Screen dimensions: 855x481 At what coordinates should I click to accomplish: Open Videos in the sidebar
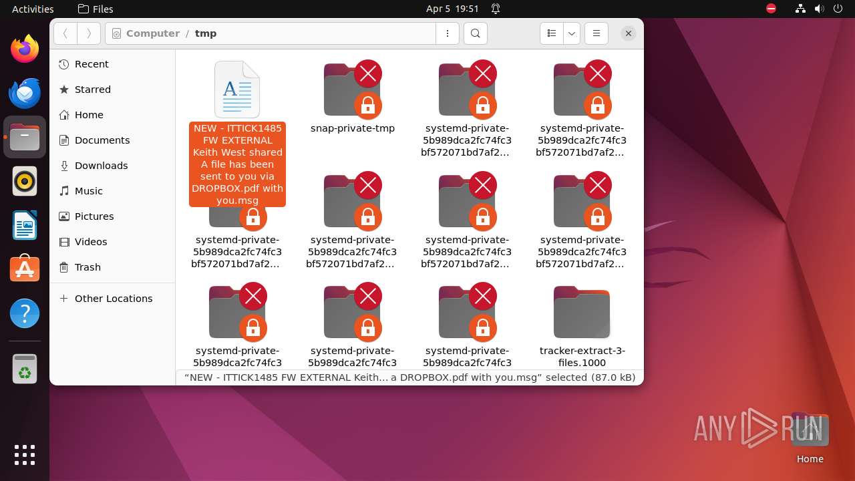(112, 242)
